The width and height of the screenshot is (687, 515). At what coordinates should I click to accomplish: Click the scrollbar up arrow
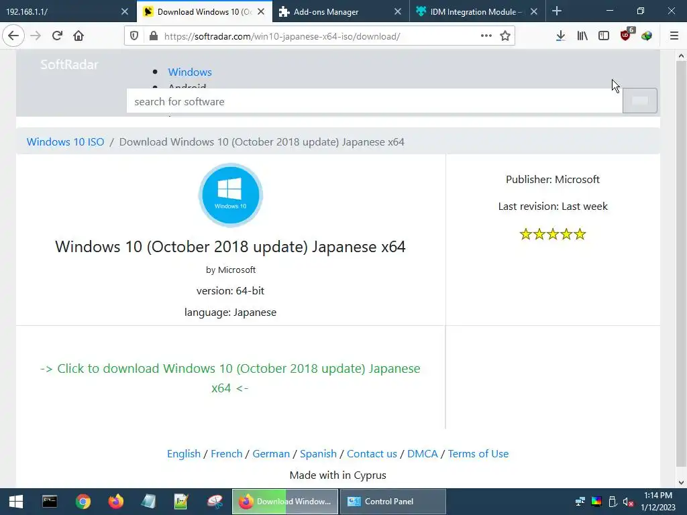681,56
